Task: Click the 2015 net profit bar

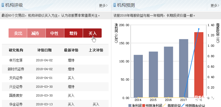Action: (x=153, y=75)
